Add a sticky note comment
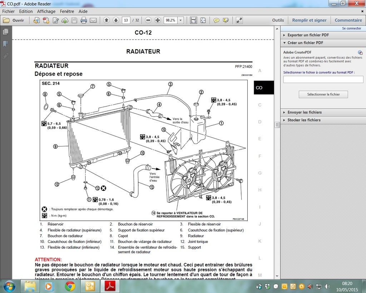366x293 pixels. [216, 20]
